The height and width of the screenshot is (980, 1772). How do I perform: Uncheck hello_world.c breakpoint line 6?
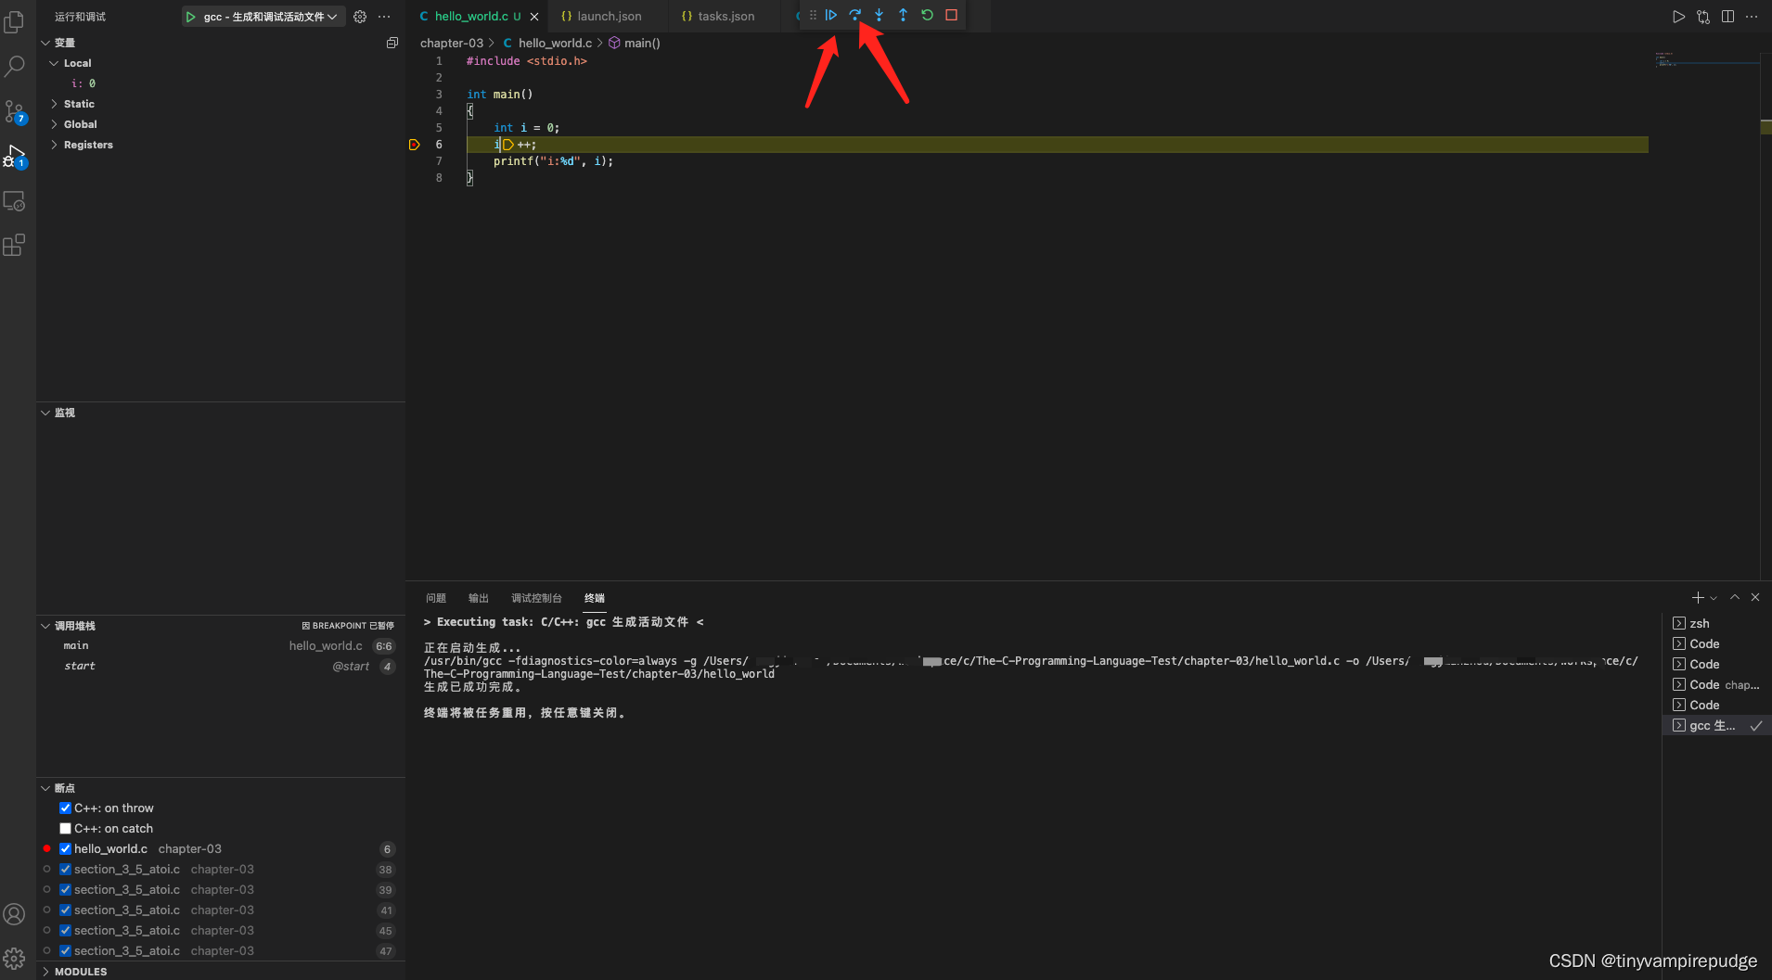(65, 849)
